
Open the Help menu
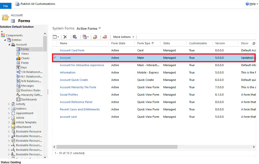[x=251, y=4]
